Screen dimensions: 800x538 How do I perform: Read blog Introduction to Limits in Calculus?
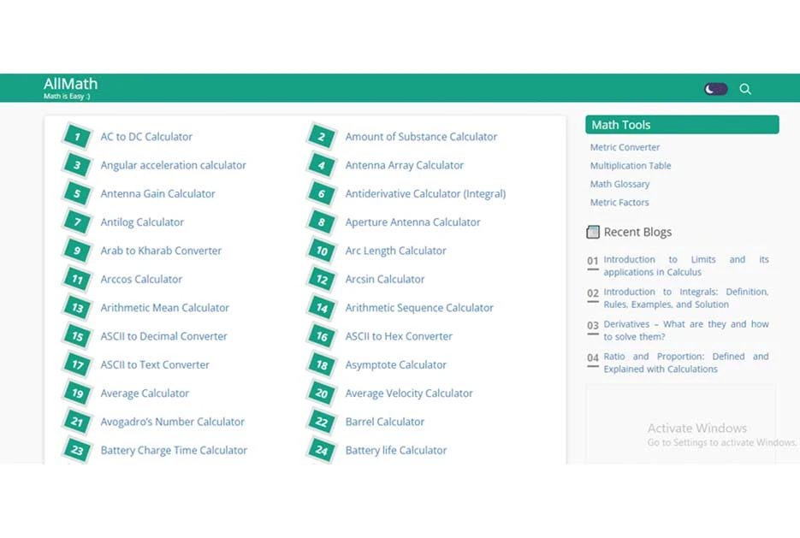[685, 266]
